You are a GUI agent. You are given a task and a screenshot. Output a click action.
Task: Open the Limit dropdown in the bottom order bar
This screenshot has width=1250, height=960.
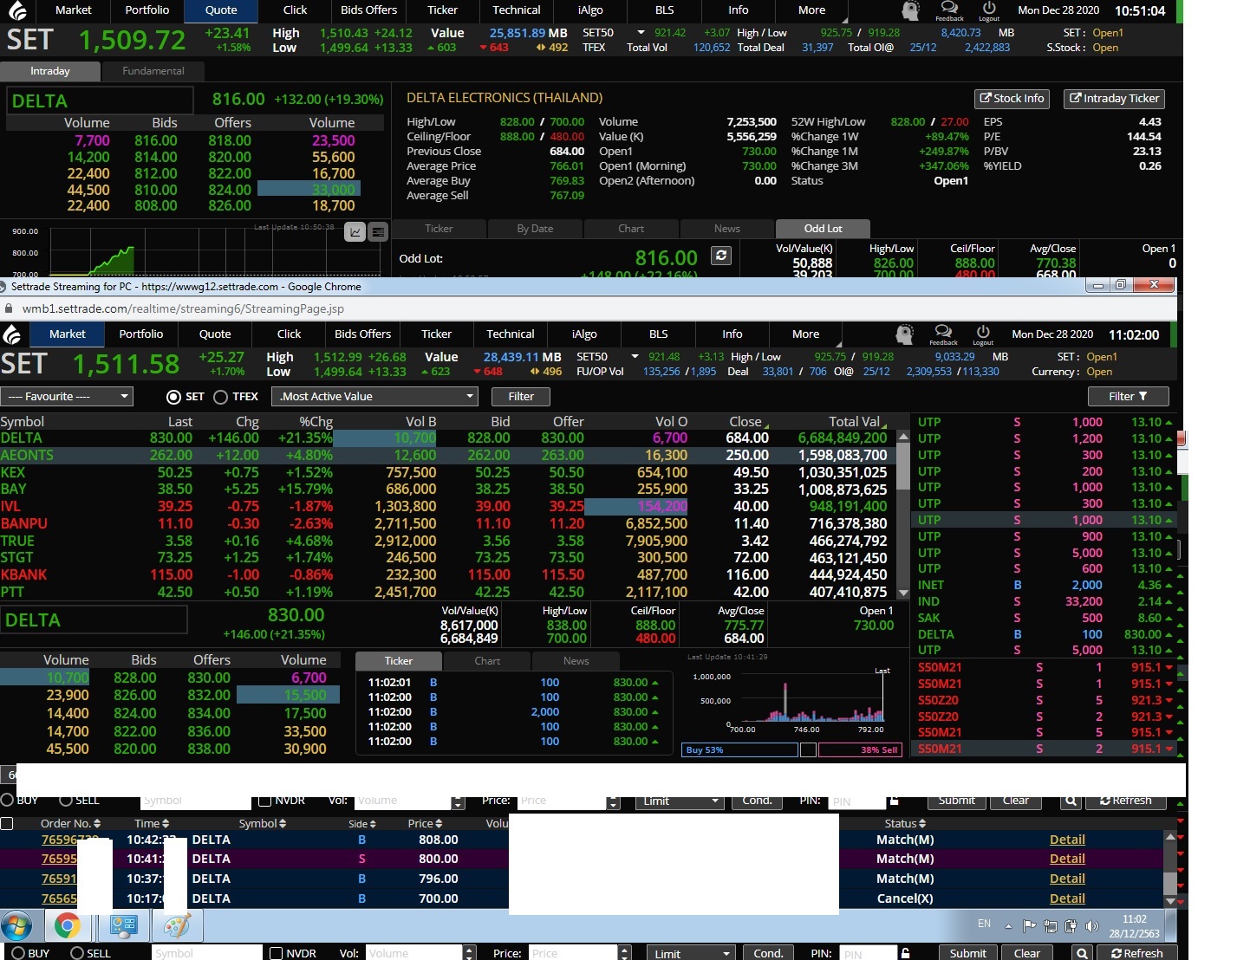pos(691,953)
